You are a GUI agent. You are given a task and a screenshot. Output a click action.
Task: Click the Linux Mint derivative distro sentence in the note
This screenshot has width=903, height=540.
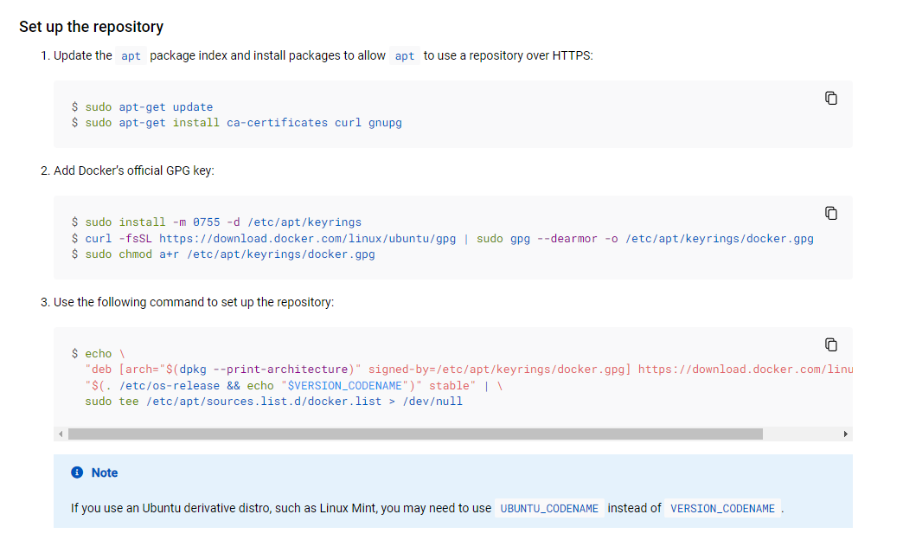[427, 508]
